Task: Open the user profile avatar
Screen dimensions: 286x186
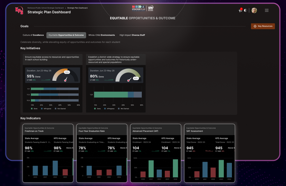Action: pyautogui.click(x=254, y=10)
